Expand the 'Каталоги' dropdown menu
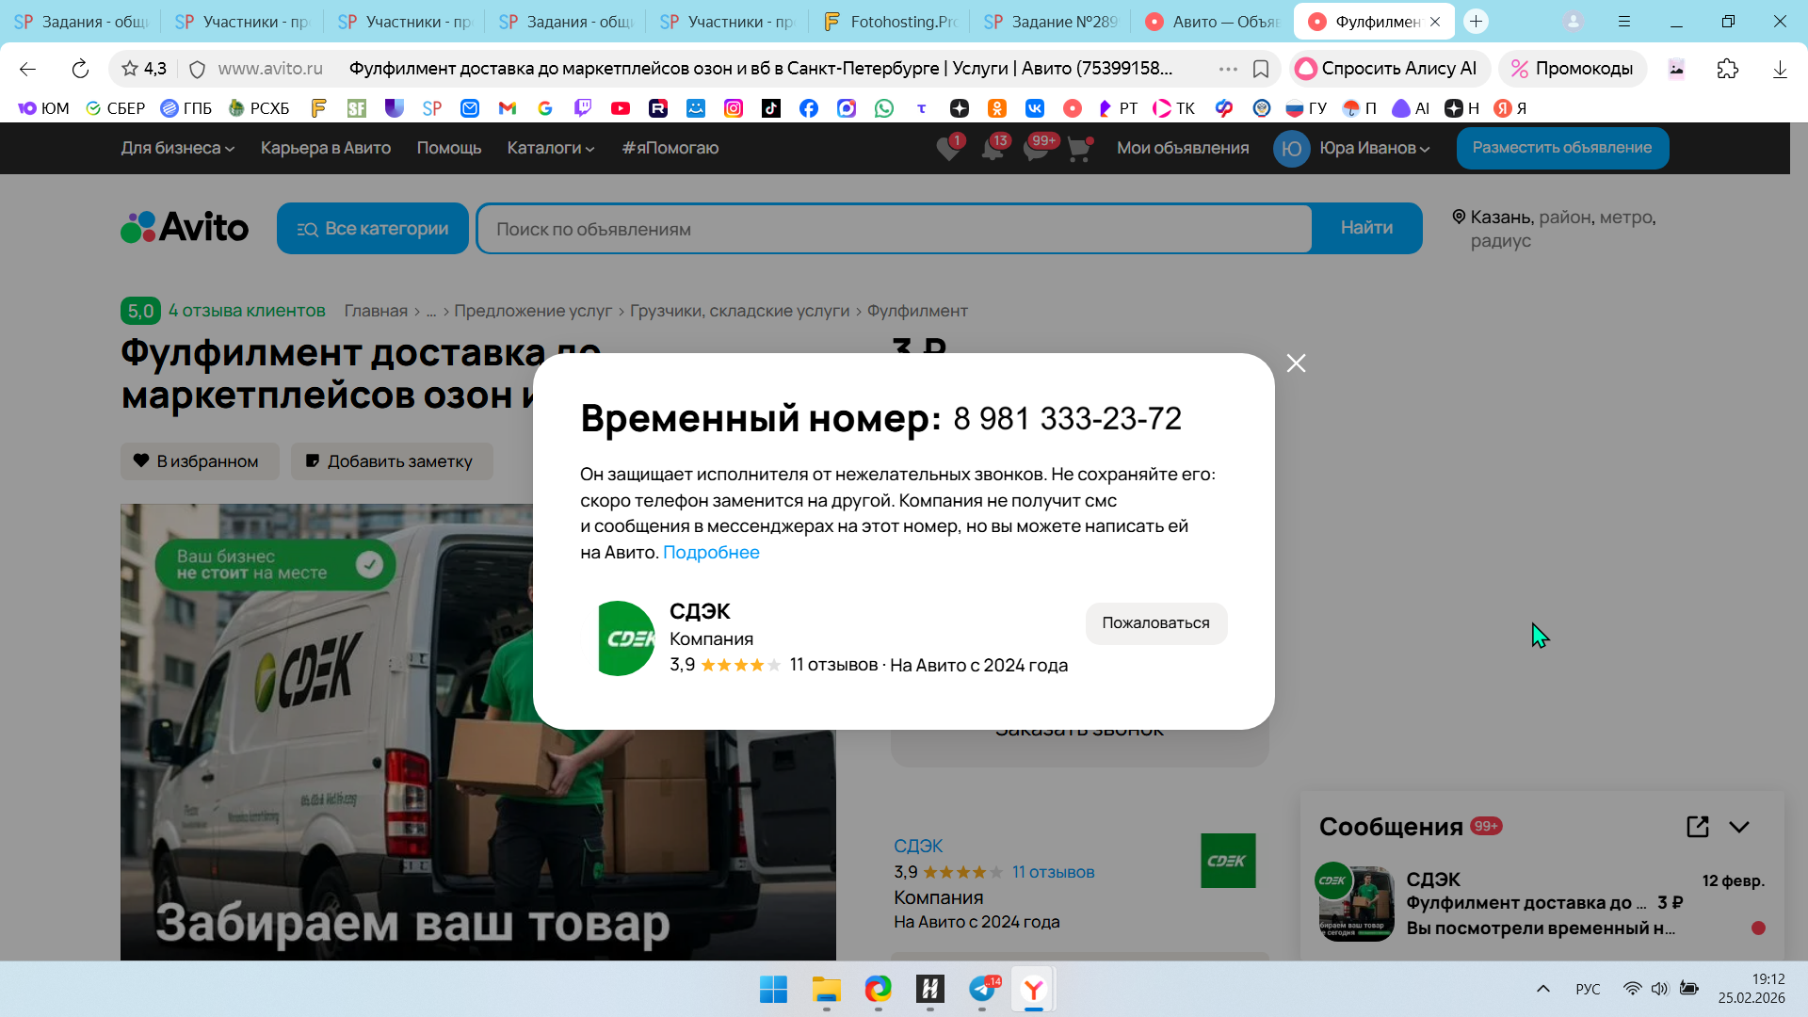 550,148
